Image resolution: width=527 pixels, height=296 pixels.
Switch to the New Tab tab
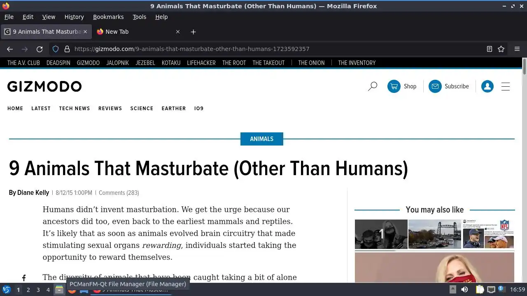138,32
